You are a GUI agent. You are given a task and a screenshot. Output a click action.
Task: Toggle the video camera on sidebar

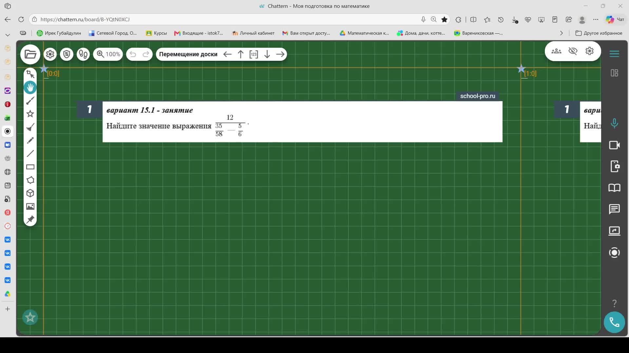point(614,145)
